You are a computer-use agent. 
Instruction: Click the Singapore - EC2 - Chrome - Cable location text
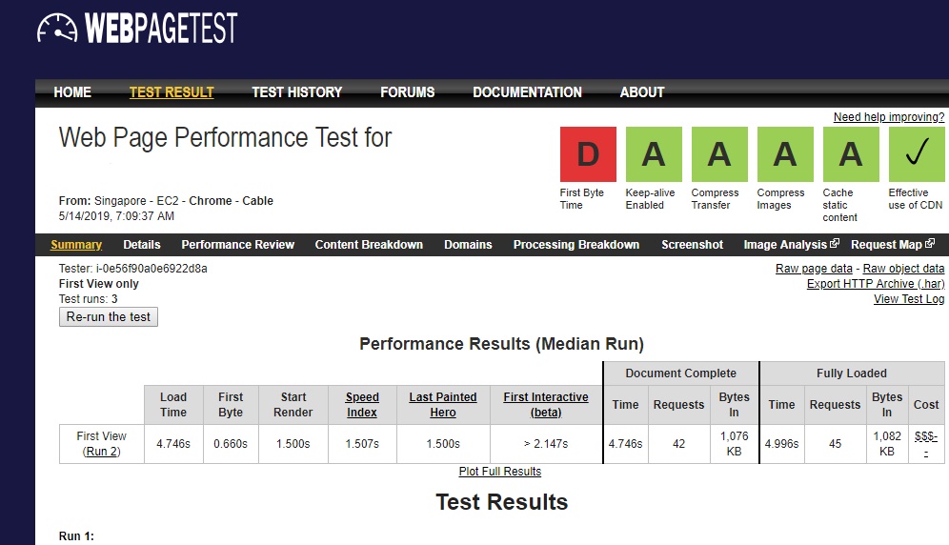click(183, 200)
